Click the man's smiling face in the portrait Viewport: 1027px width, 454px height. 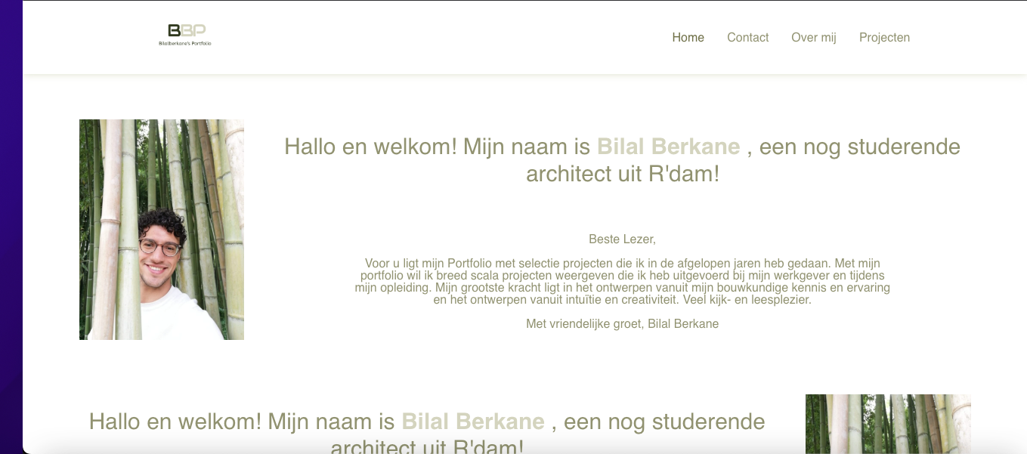pyautogui.click(x=161, y=249)
